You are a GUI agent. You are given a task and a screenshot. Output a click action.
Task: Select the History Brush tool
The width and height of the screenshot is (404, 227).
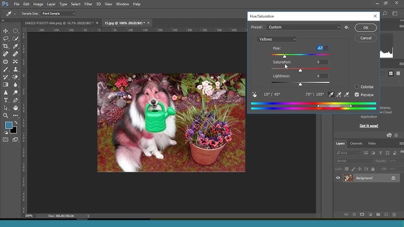tap(5, 77)
